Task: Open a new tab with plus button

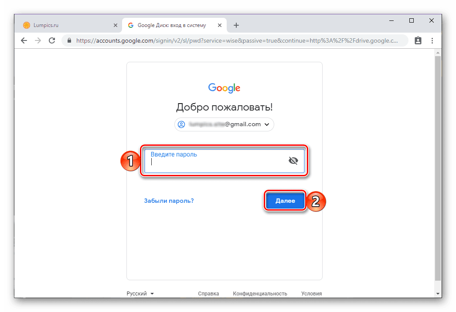Action: [236, 25]
